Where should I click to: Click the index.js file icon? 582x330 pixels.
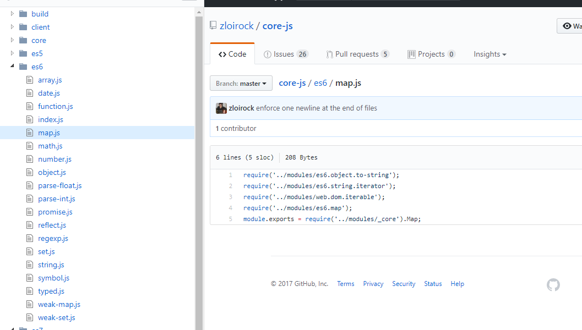[30, 119]
